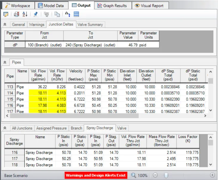Click the copy icon in toolbar

pos(57,14)
